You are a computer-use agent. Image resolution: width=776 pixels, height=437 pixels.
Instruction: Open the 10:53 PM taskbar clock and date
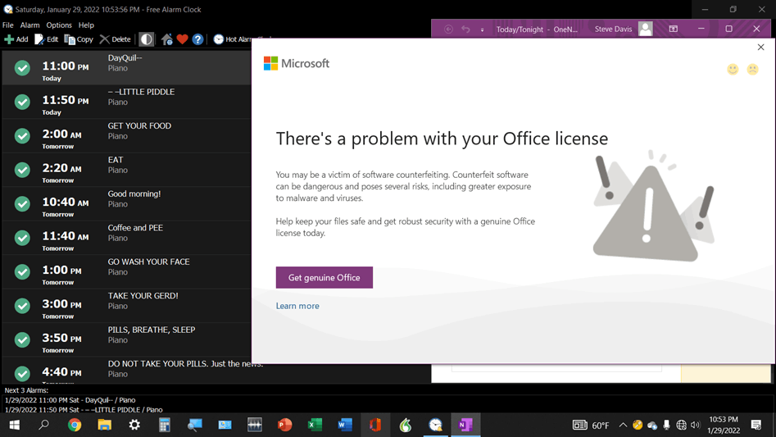pyautogui.click(x=724, y=425)
